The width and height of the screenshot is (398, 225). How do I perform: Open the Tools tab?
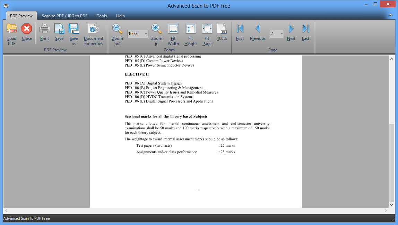pos(102,16)
